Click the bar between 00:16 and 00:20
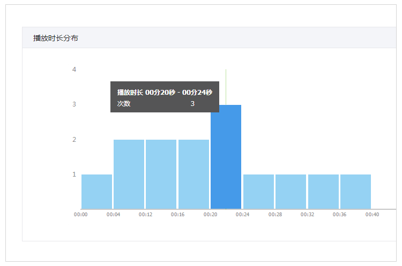The image size is (402, 266). pyautogui.click(x=193, y=174)
